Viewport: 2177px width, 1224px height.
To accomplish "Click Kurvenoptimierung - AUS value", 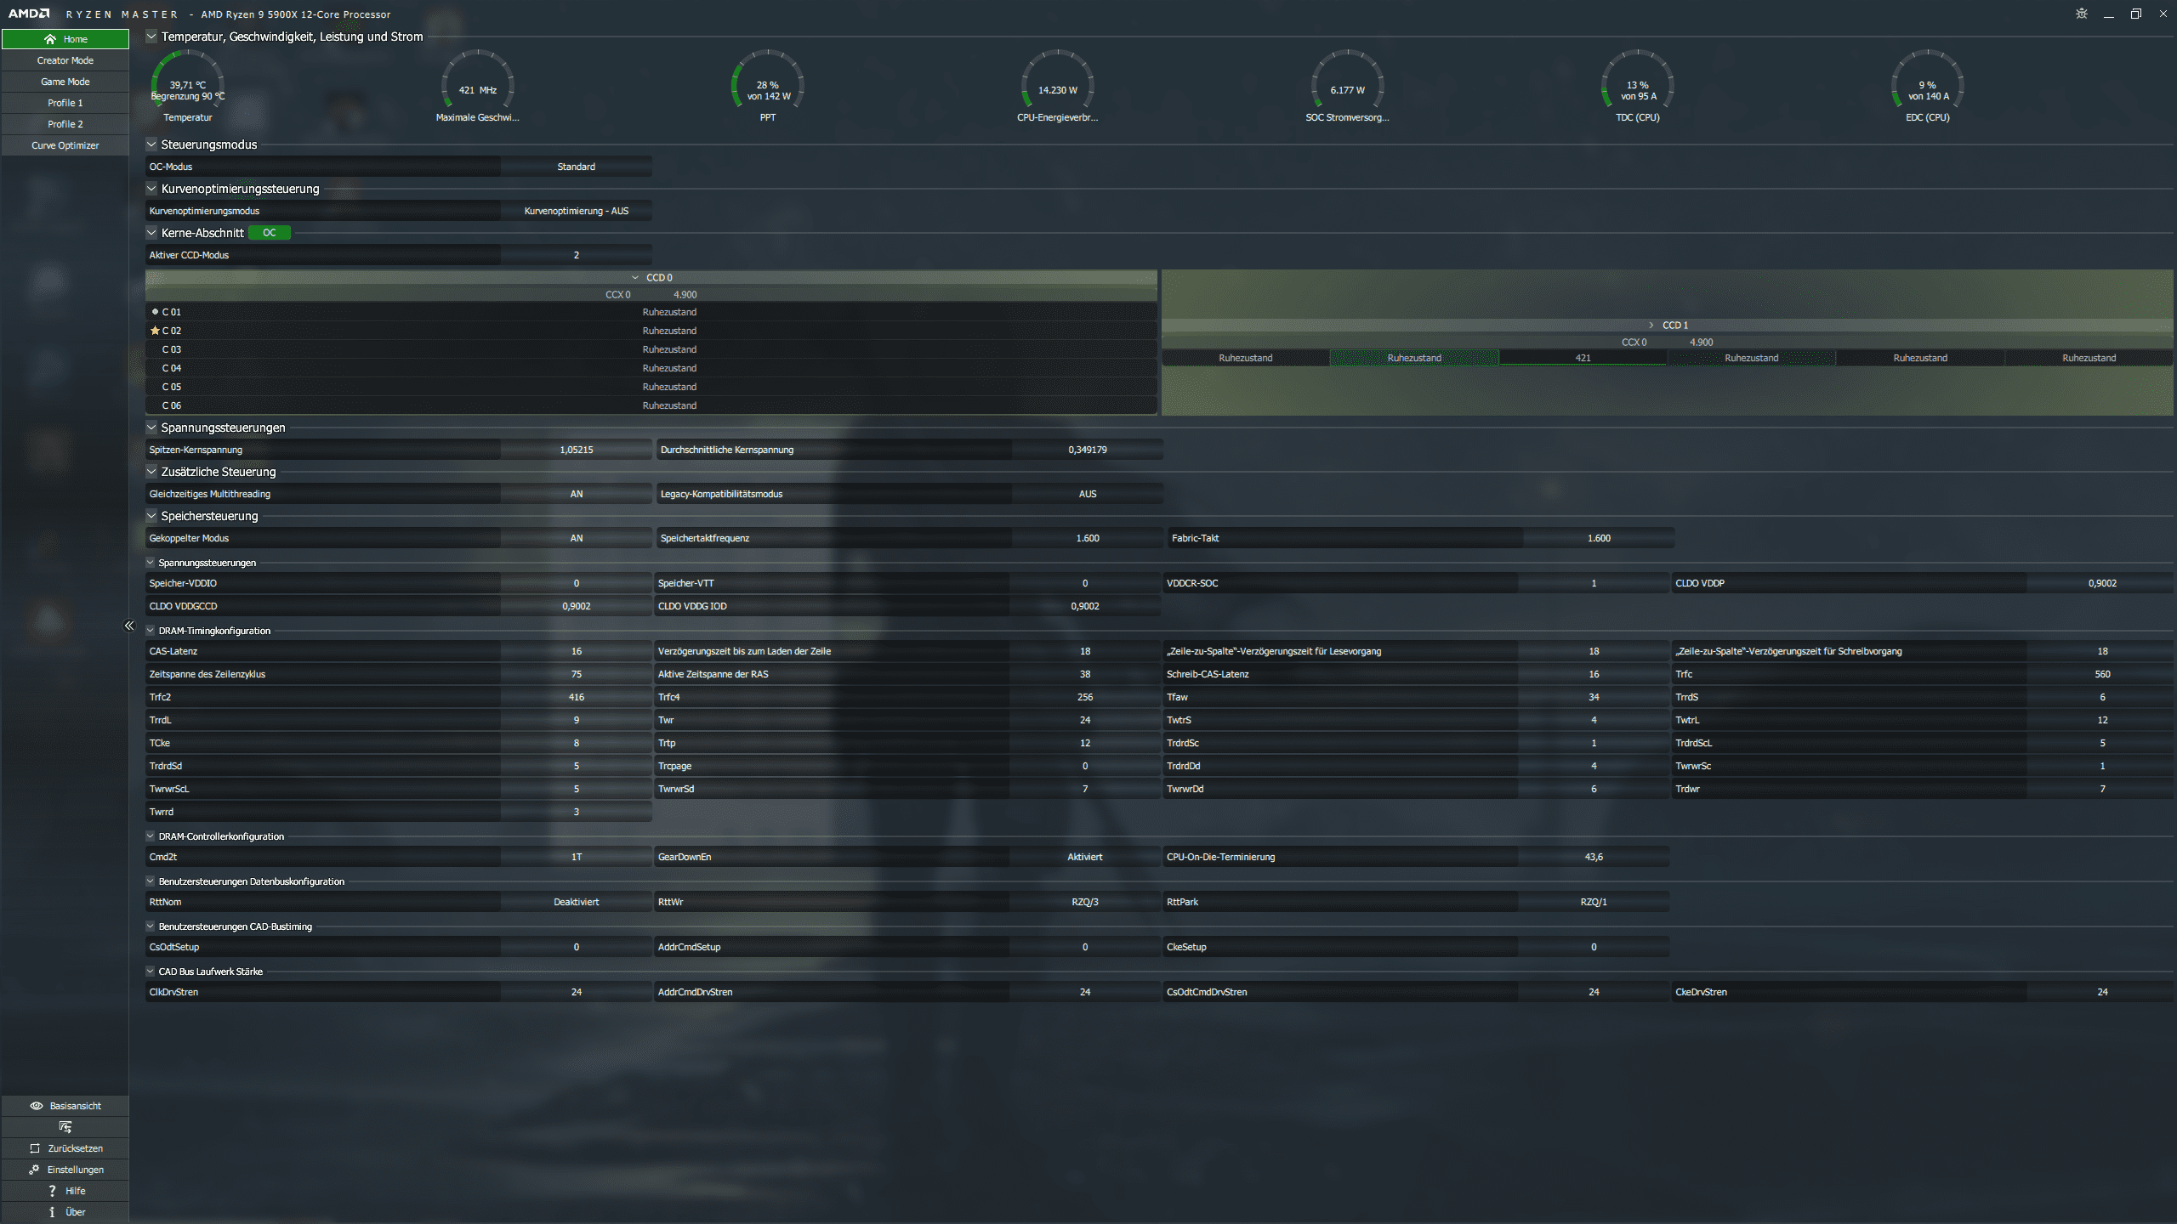I will pyautogui.click(x=577, y=211).
